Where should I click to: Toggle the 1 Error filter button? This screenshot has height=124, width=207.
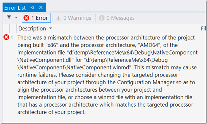coord(36,18)
